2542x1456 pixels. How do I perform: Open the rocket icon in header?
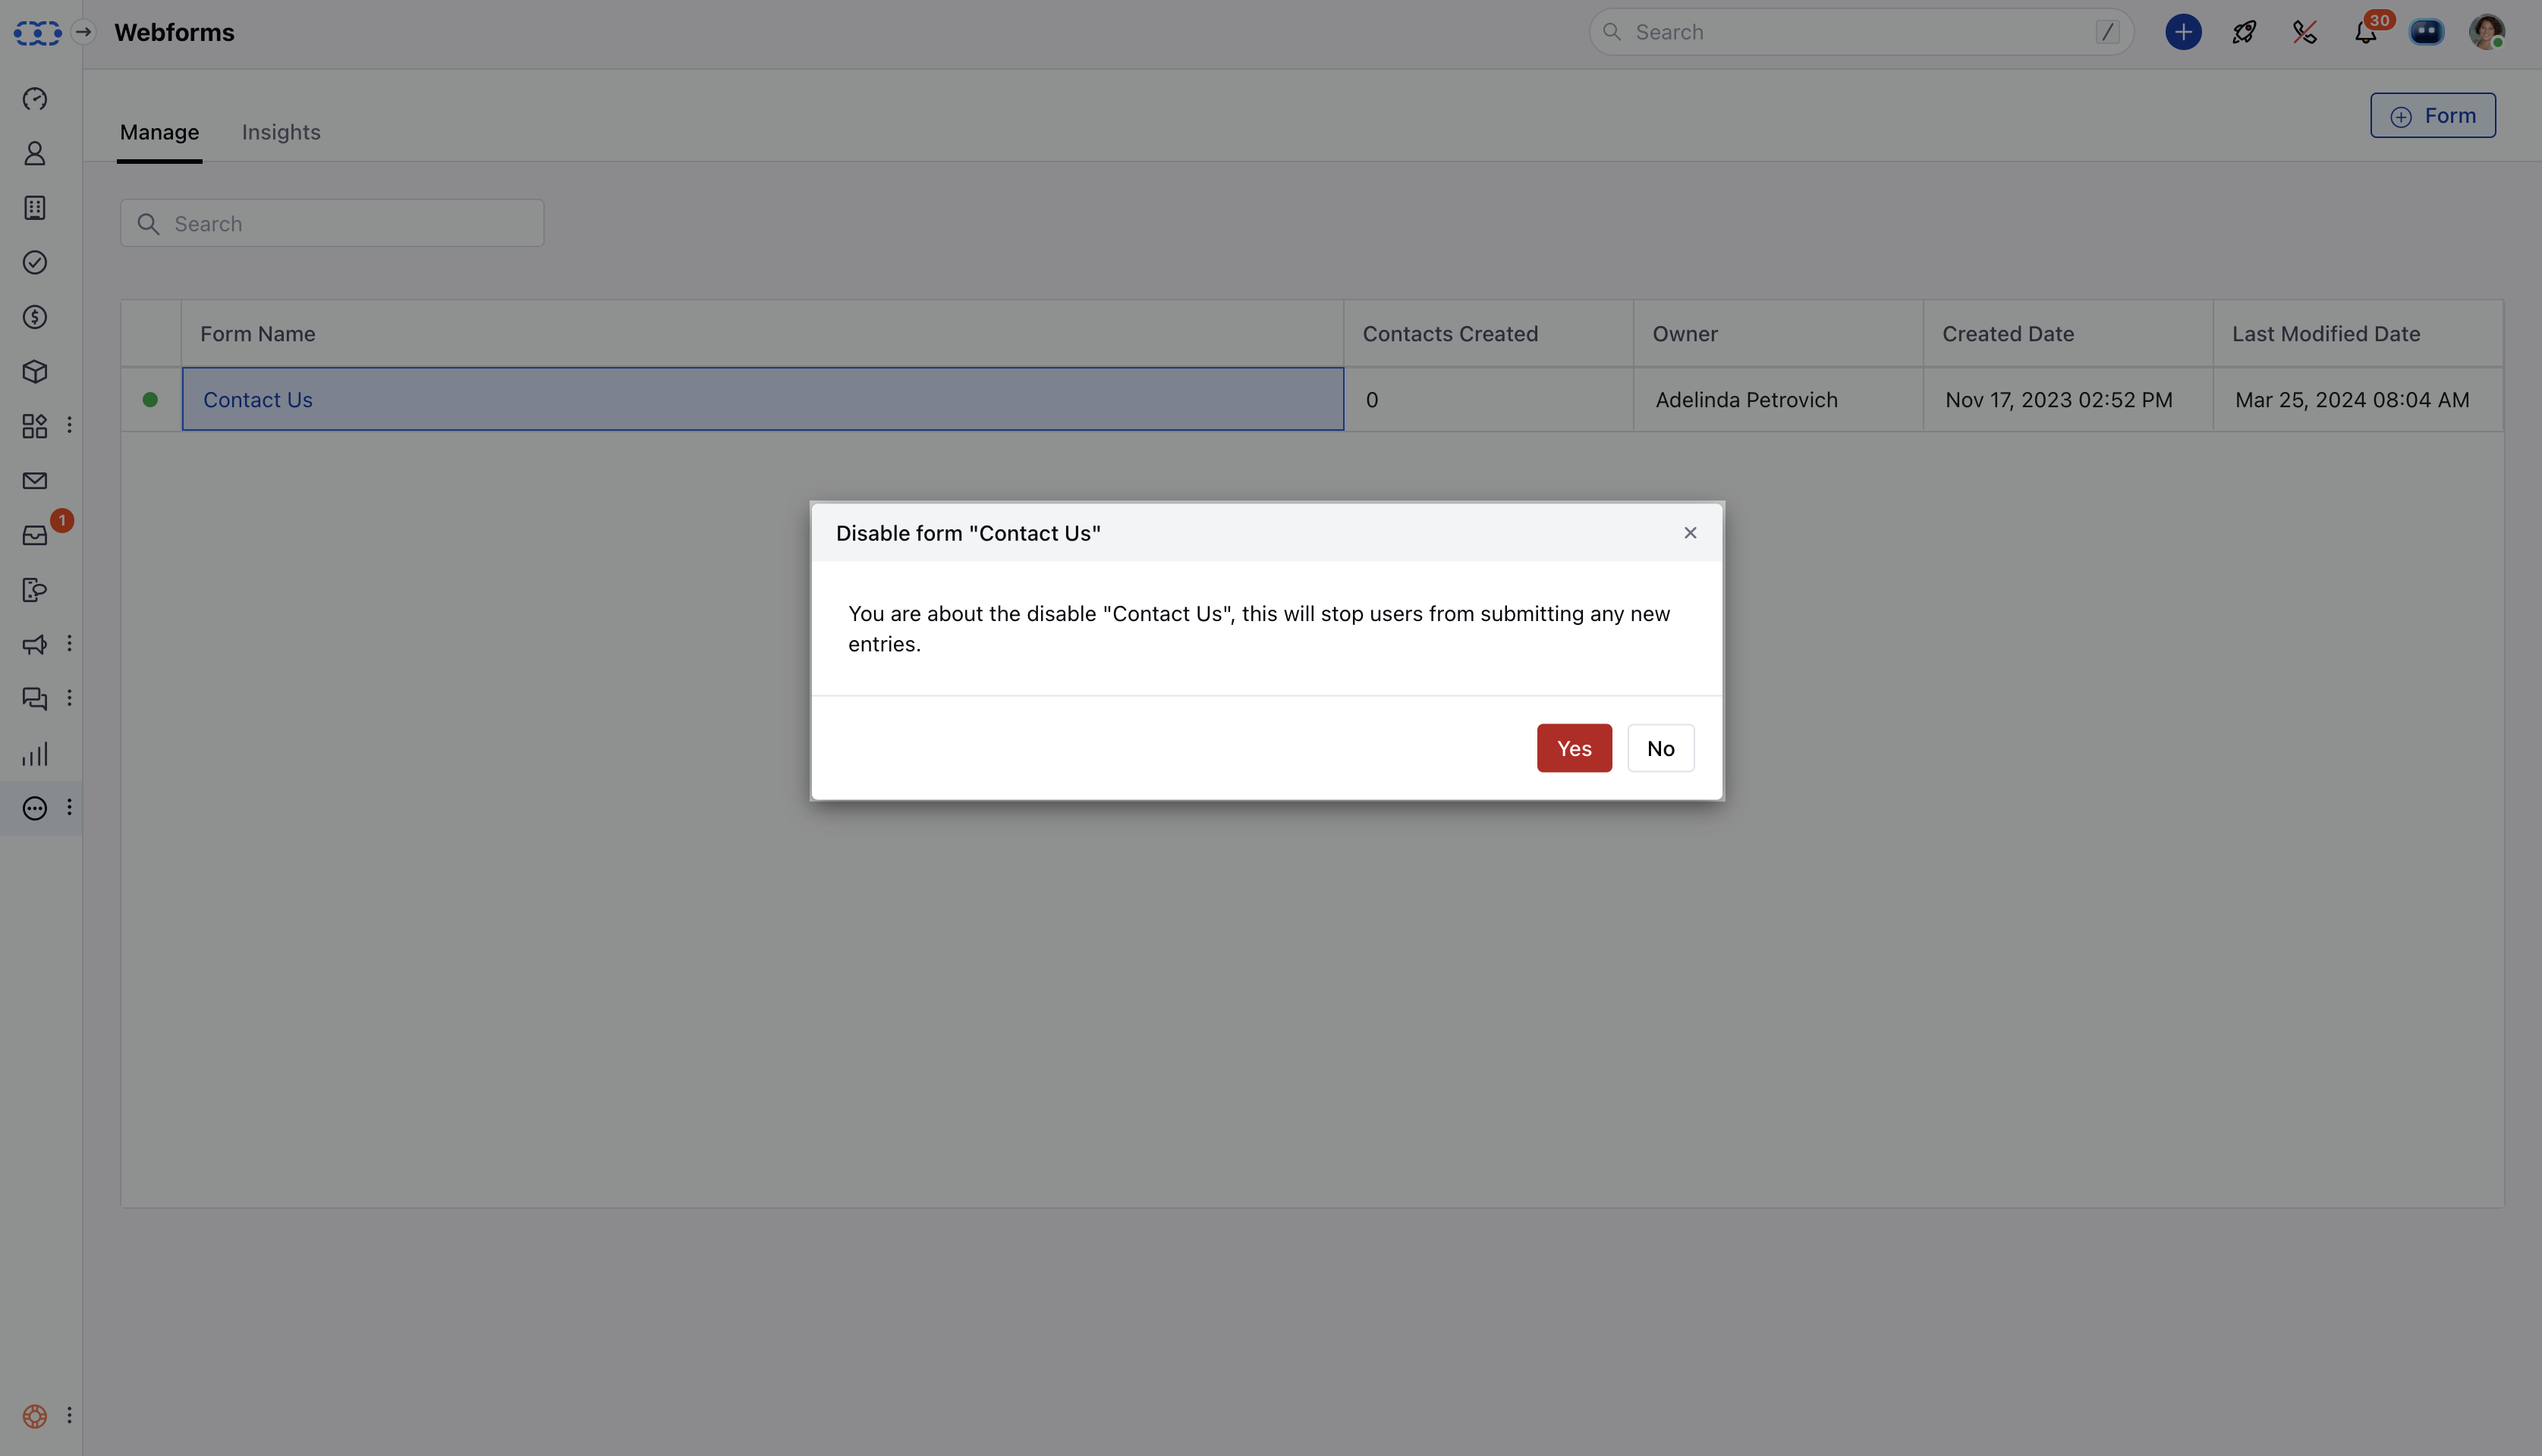coord(2244,32)
